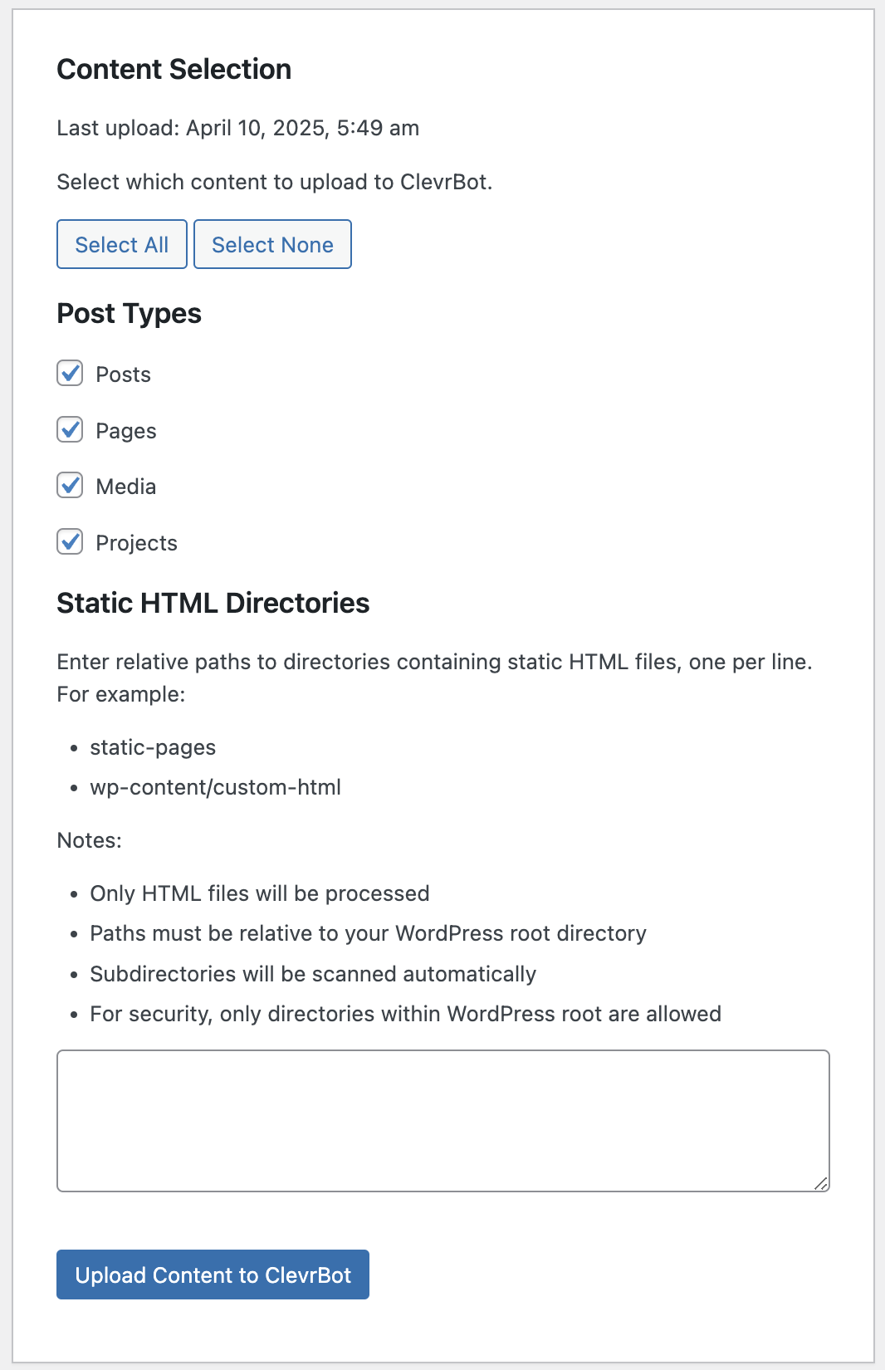
Task: Click the text area resize handle
Action: (x=821, y=1183)
